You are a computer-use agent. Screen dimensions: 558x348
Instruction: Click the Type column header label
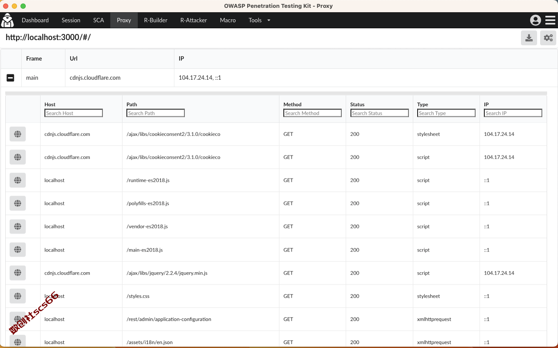coord(423,104)
